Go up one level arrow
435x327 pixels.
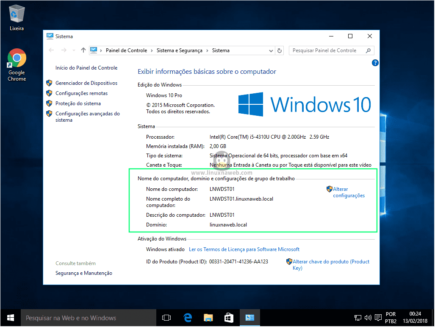(83, 50)
